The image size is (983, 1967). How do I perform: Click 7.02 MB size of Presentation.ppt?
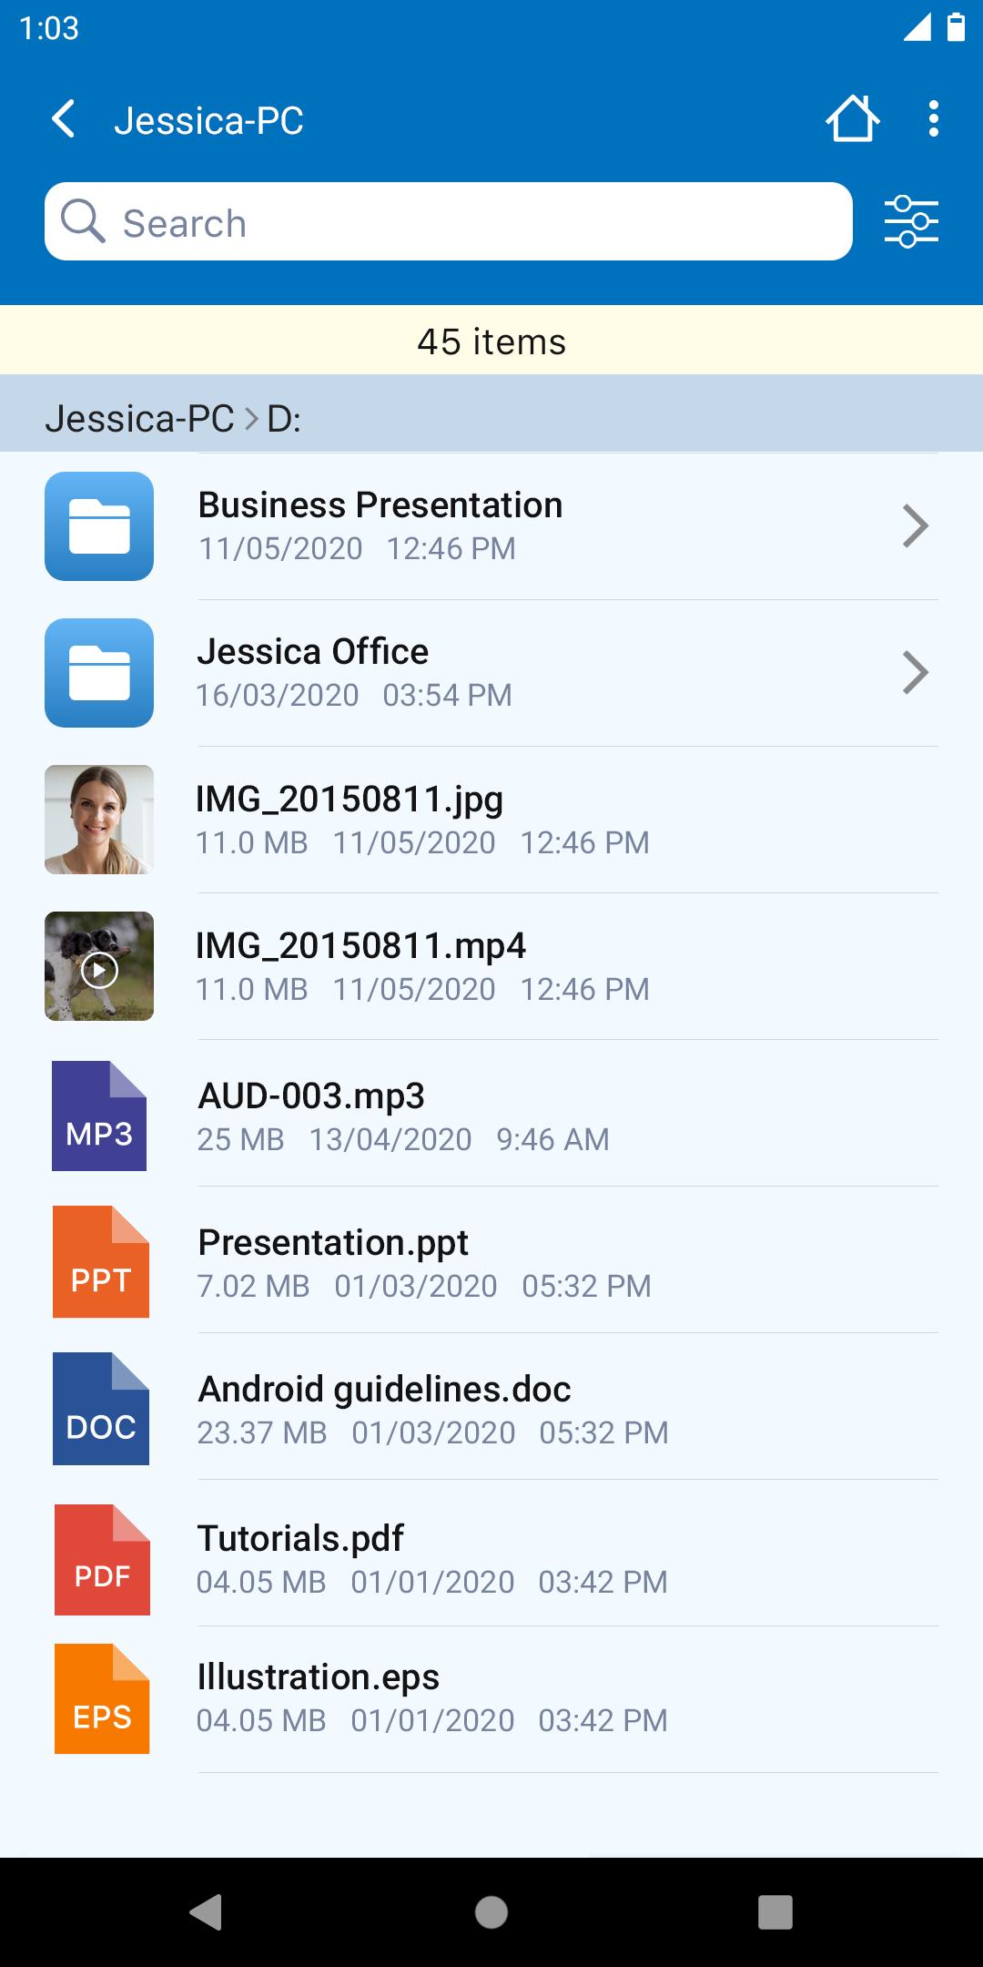(254, 1286)
